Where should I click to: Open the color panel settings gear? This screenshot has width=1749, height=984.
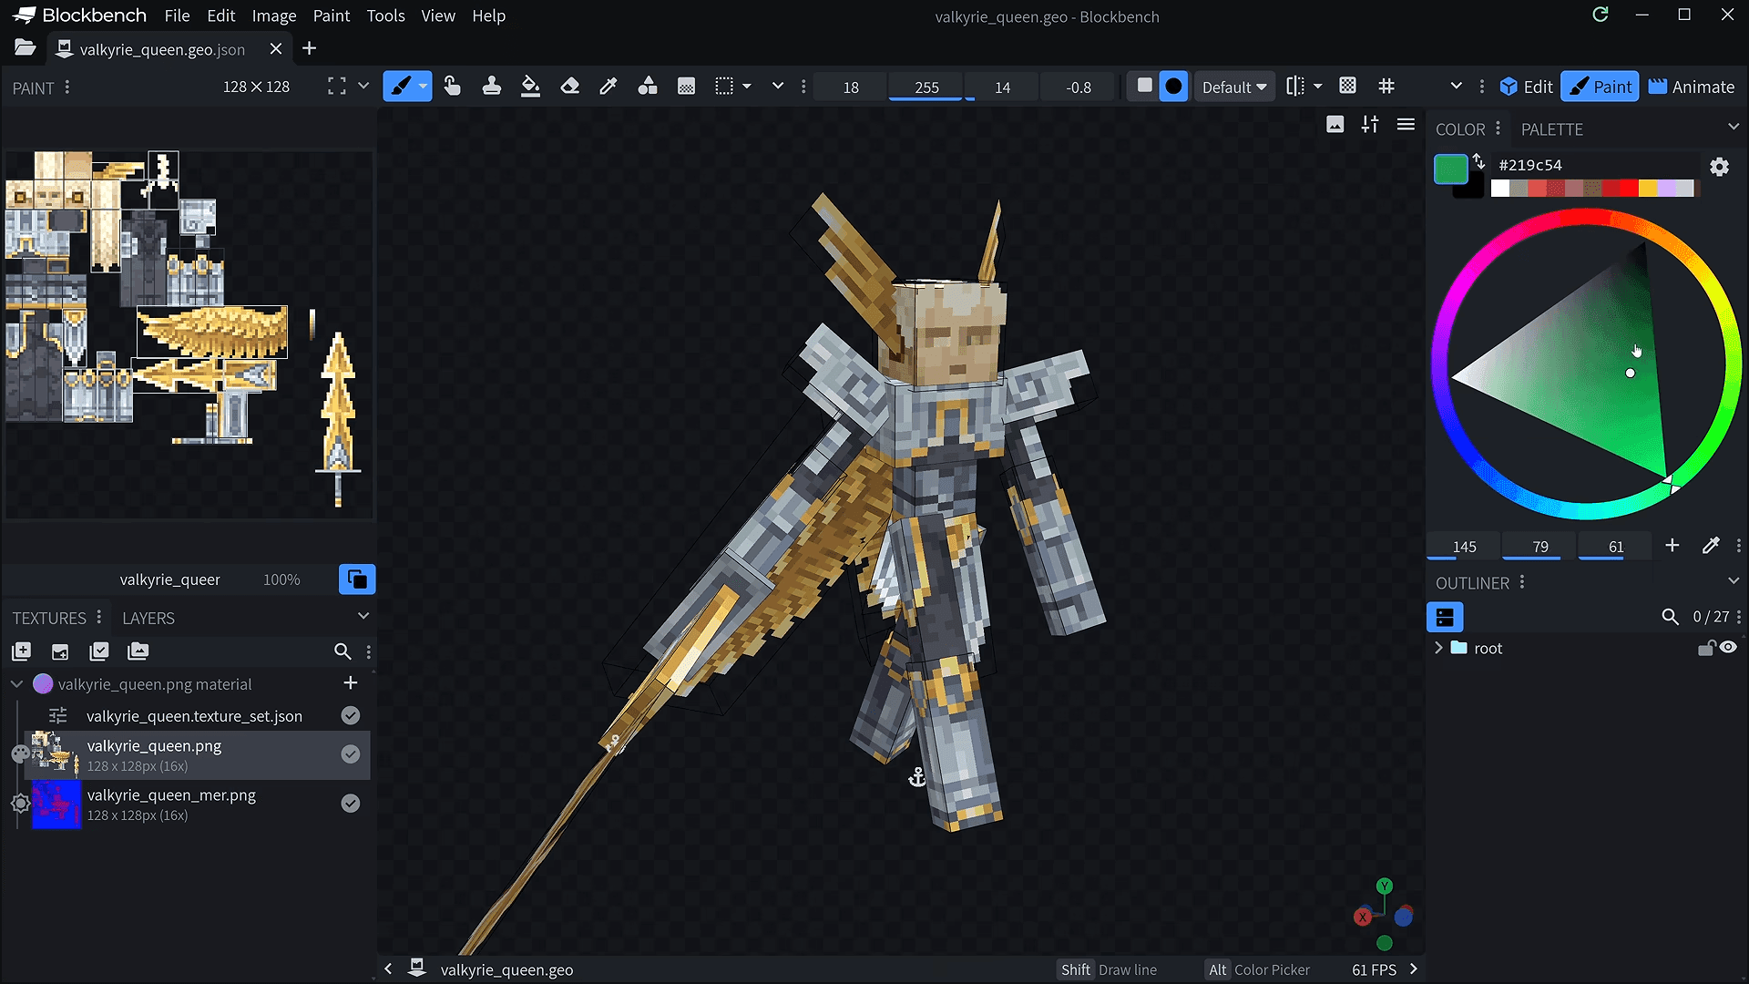coord(1719,167)
